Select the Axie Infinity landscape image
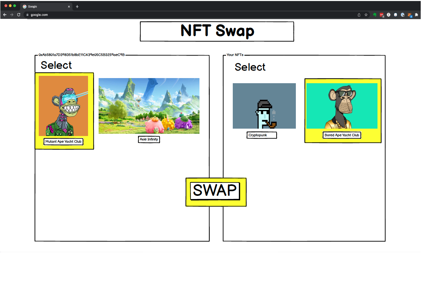 149,106
